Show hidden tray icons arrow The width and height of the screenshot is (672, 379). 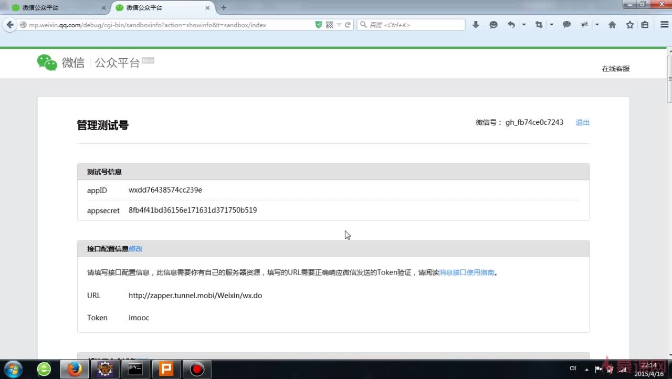(x=587, y=369)
